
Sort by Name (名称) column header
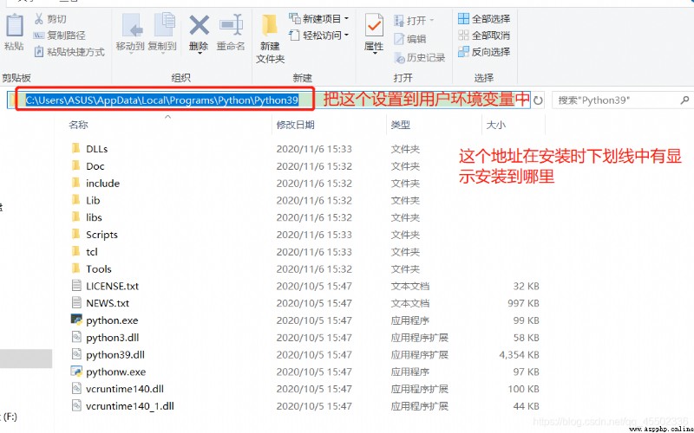78,125
